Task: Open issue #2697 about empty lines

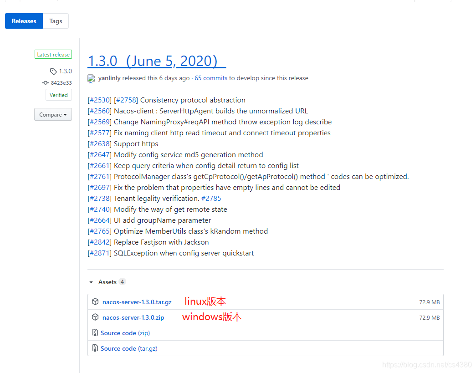Action: coord(100,188)
